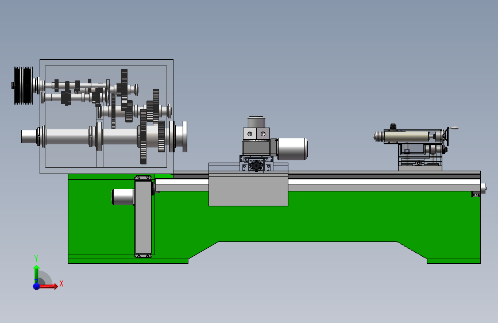Select the tool post block with two holes

coord(256,134)
